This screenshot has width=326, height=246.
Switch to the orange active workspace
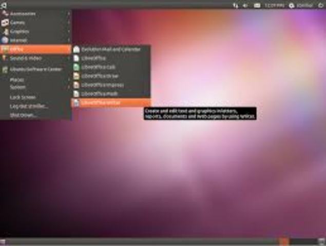(283, 241)
